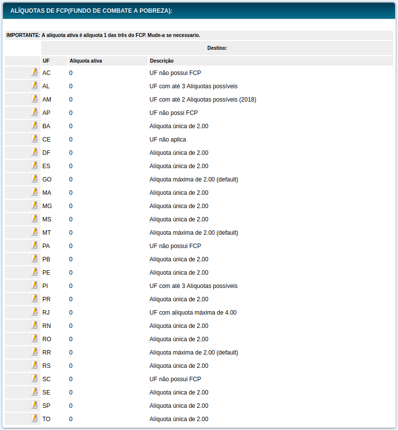
Task: Edit the AL FCP rate entry
Action: (x=34, y=85)
